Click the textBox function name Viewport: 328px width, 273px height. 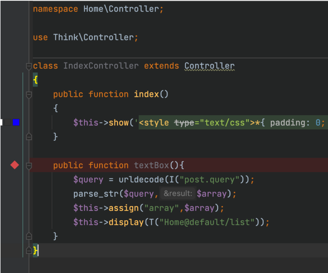(x=151, y=165)
